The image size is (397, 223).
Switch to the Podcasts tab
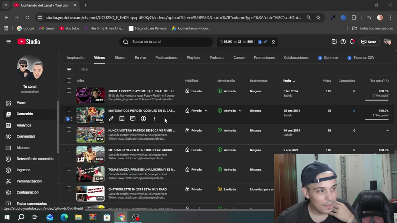(x=217, y=58)
